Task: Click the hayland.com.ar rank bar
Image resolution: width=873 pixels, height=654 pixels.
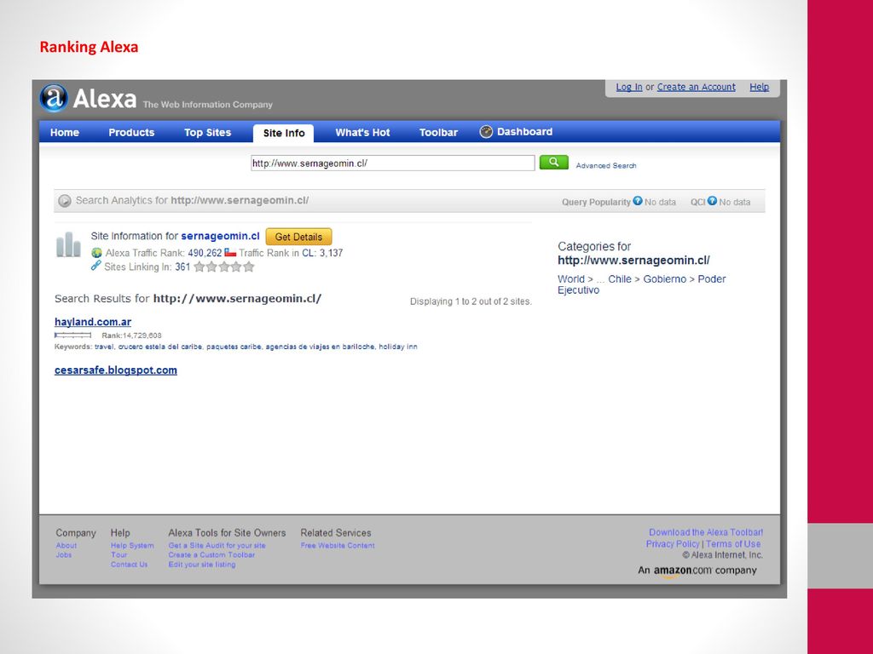Action: tap(73, 335)
